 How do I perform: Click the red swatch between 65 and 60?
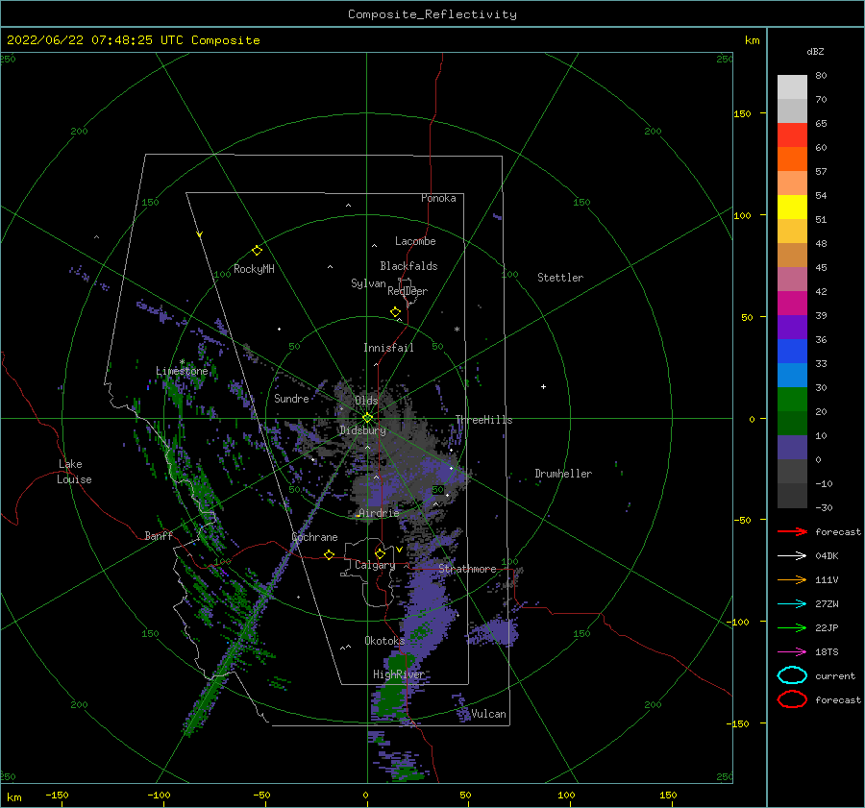pyautogui.click(x=792, y=135)
